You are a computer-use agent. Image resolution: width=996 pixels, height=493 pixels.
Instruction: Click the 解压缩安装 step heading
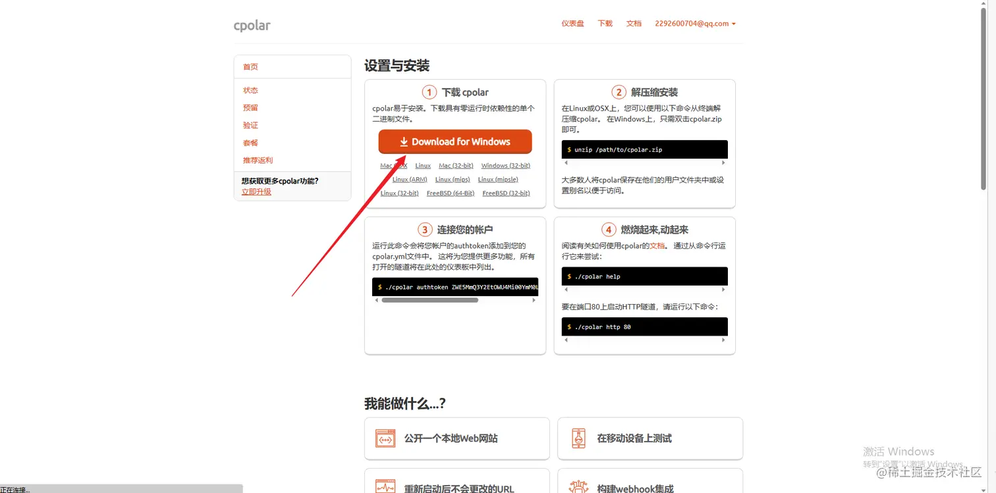[x=654, y=92]
